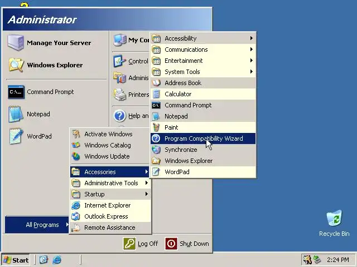Click the Log Off key icon
The image size is (357, 267).
tap(129, 244)
